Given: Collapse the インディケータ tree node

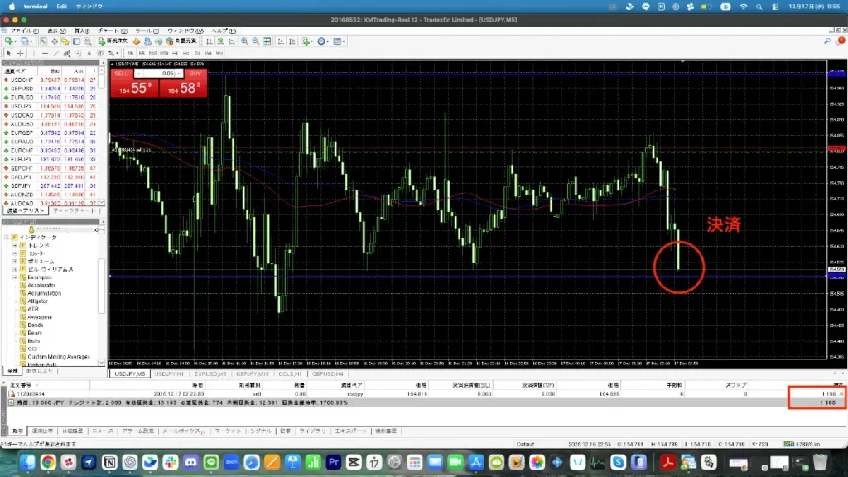Looking at the screenshot, I should pos(6,238).
